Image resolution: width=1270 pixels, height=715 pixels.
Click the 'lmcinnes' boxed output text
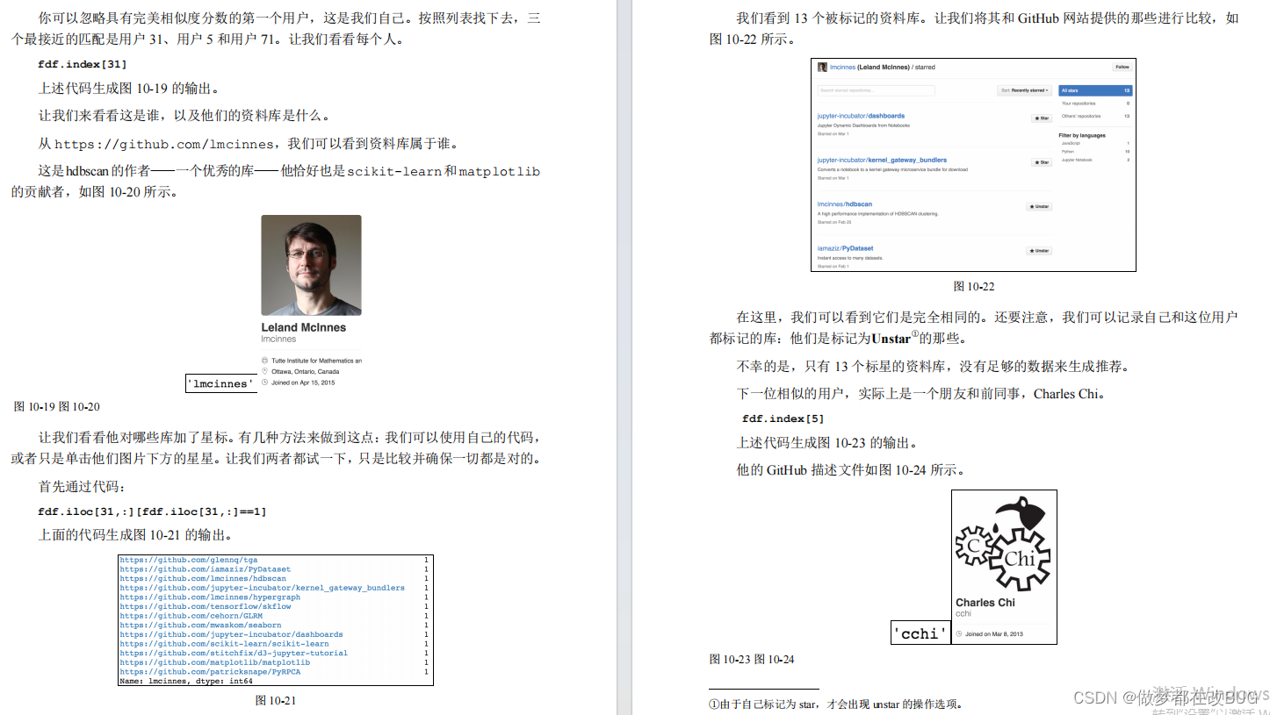(x=221, y=383)
